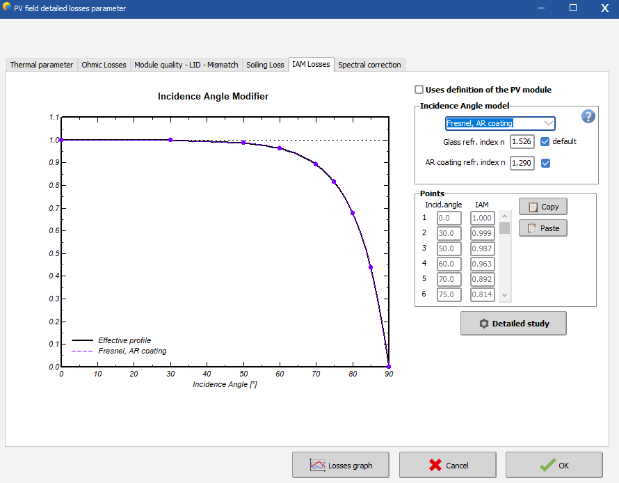This screenshot has height=483, width=619.
Task: Click the chart icon on Losses graph
Action: [318, 465]
